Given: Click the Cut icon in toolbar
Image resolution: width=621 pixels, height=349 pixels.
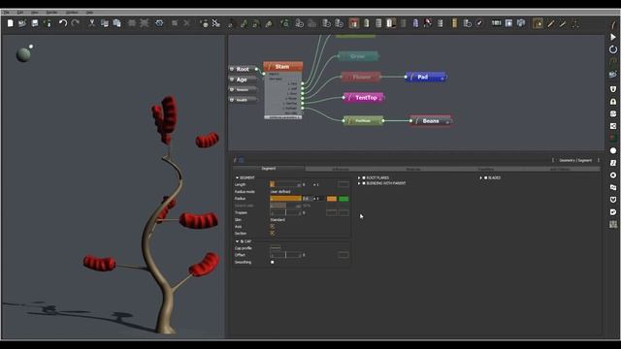Looking at the screenshot, I should [x=92, y=23].
